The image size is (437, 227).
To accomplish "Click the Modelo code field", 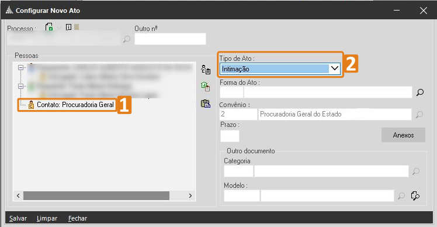I will 242,196.
